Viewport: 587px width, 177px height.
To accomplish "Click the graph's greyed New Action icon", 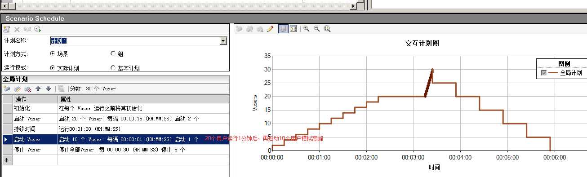I will (x=239, y=29).
